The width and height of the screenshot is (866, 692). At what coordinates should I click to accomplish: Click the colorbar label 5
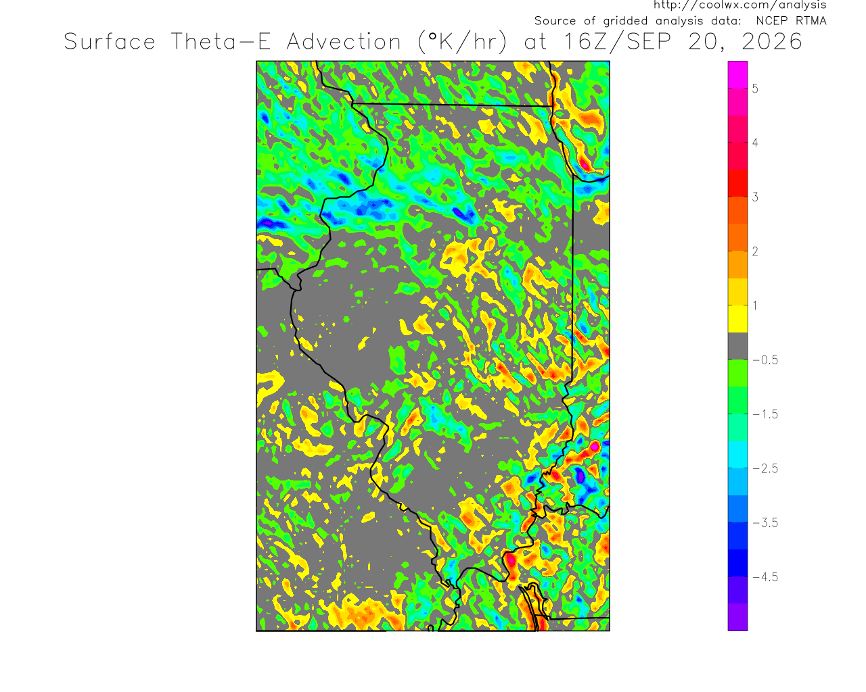(x=755, y=89)
